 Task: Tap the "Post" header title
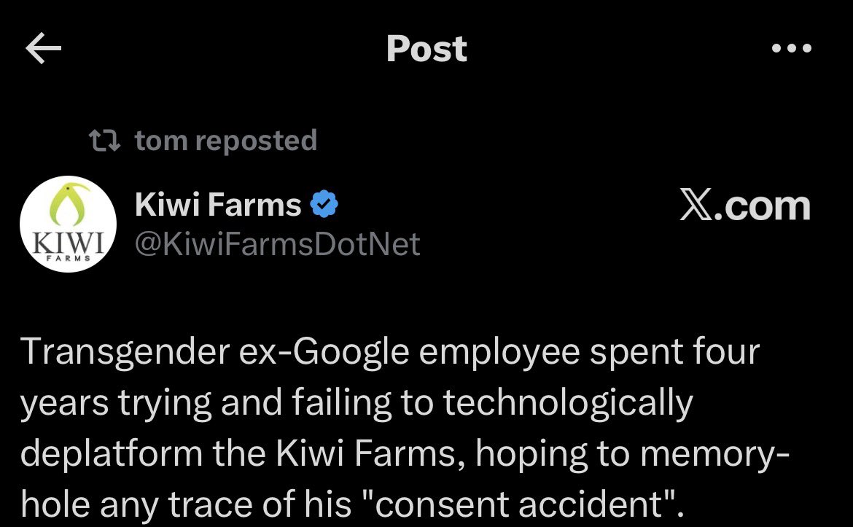pyautogui.click(x=426, y=49)
